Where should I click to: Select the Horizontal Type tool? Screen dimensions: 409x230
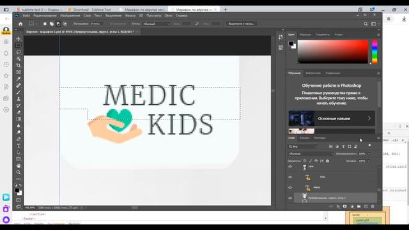point(19,146)
